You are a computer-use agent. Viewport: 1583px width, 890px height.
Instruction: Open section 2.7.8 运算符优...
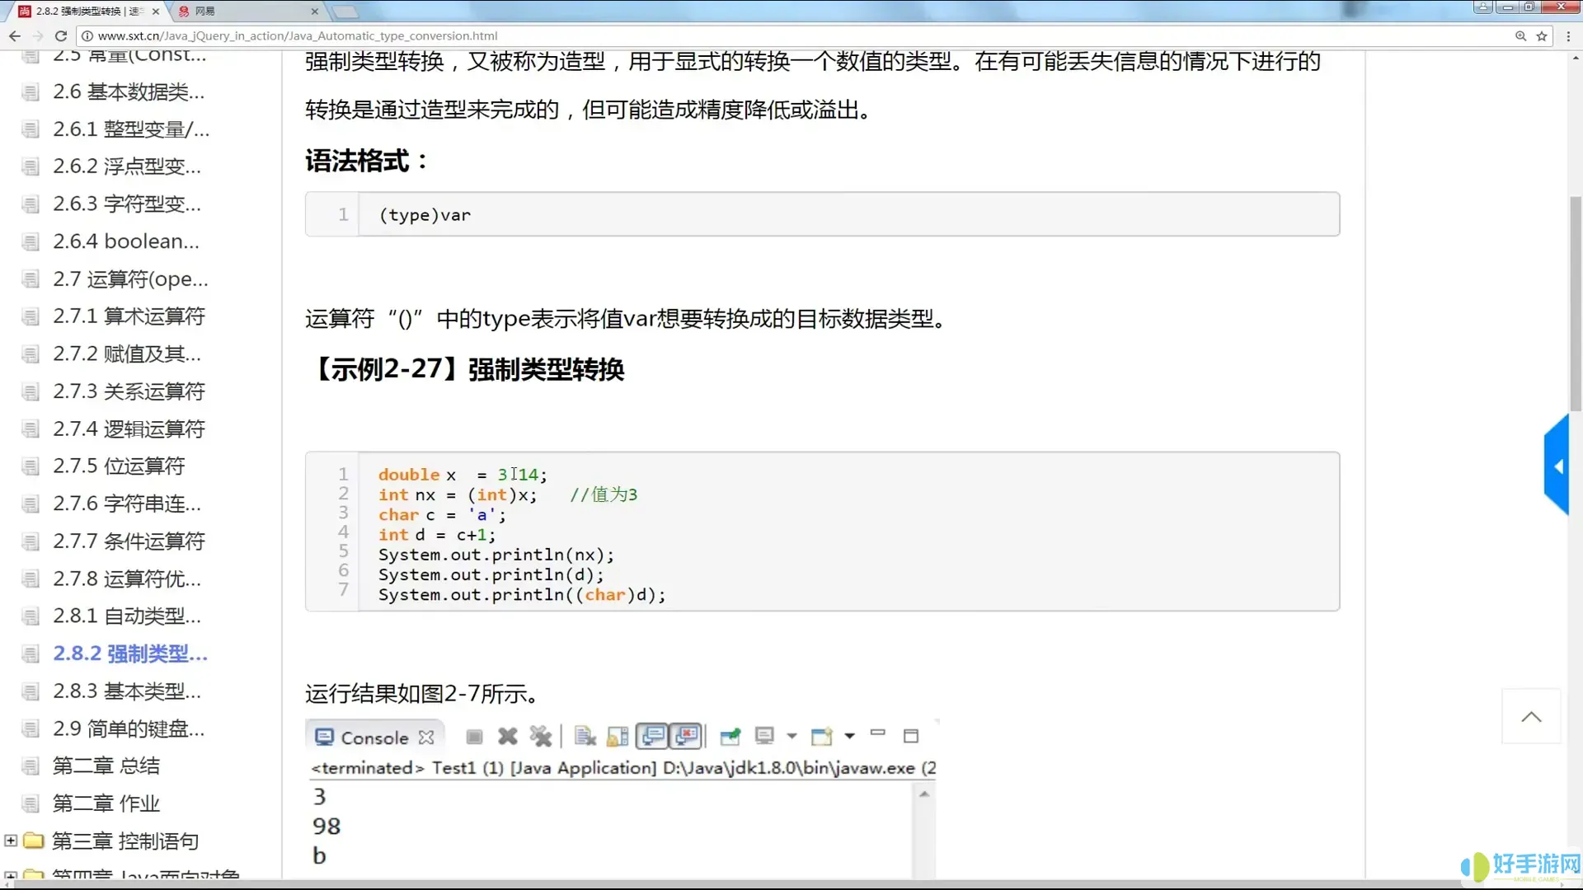127,579
